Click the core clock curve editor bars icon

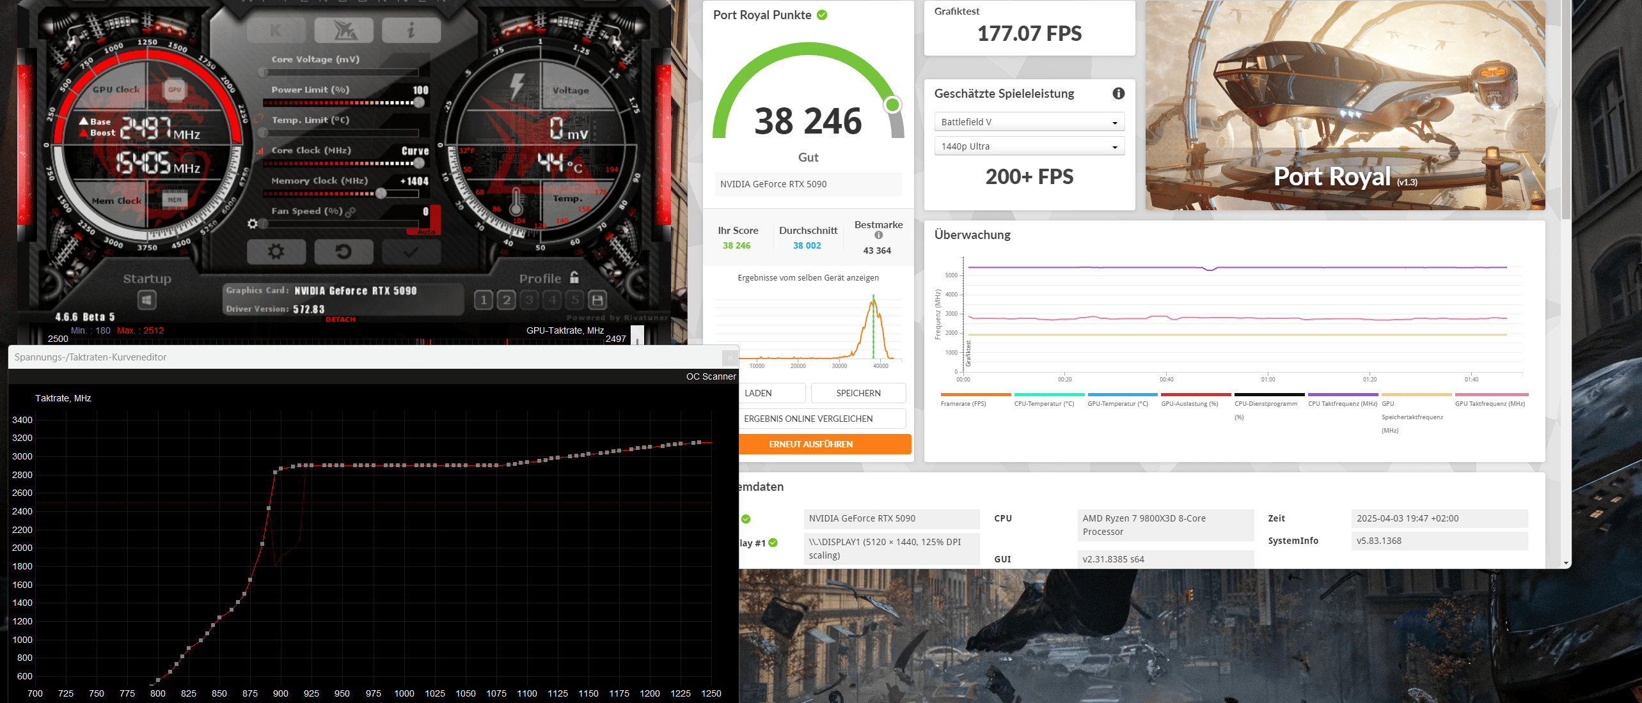point(260,151)
